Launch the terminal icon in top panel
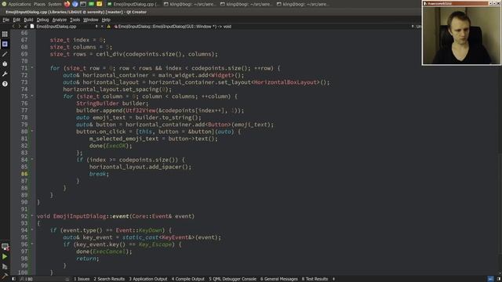The image size is (502, 282). pos(83,4)
